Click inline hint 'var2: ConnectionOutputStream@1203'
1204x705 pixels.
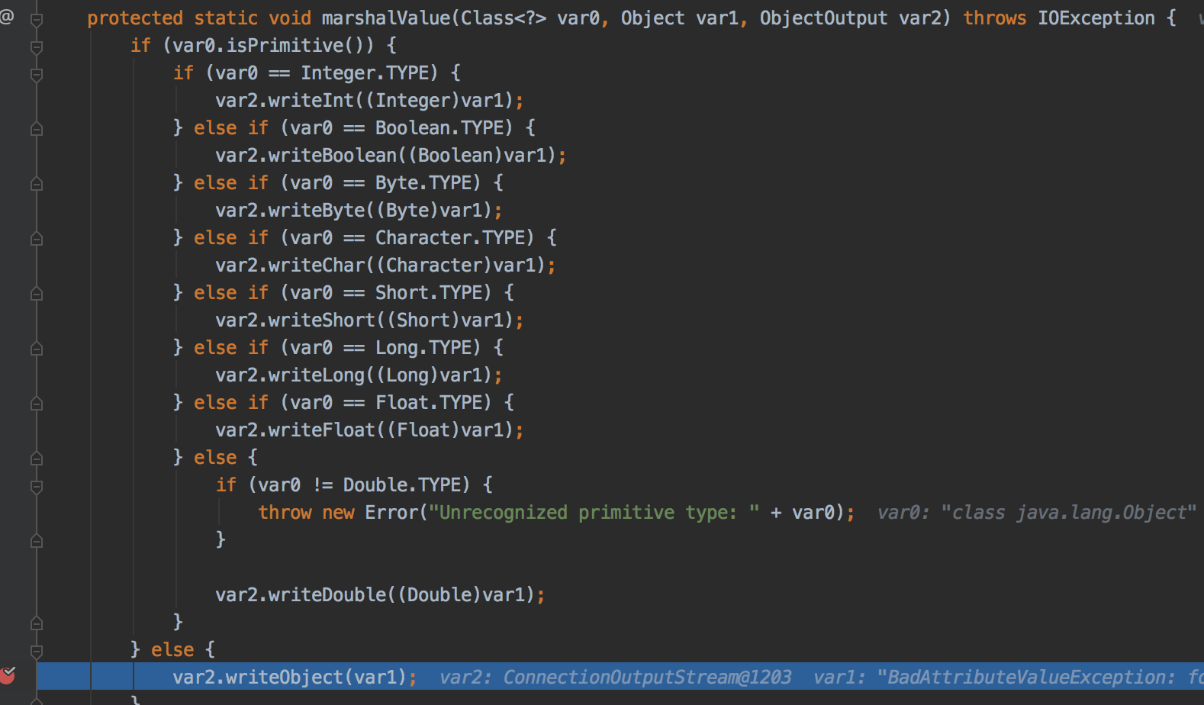(615, 678)
